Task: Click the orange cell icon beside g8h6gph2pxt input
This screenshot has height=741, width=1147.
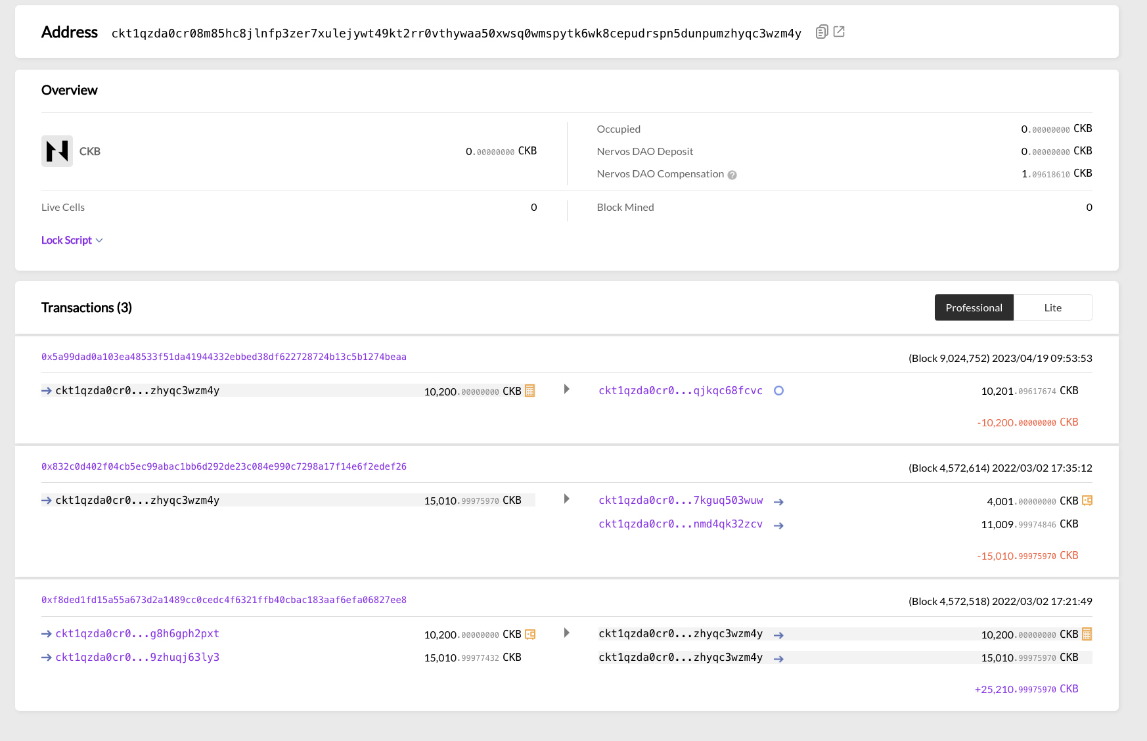Action: [529, 634]
